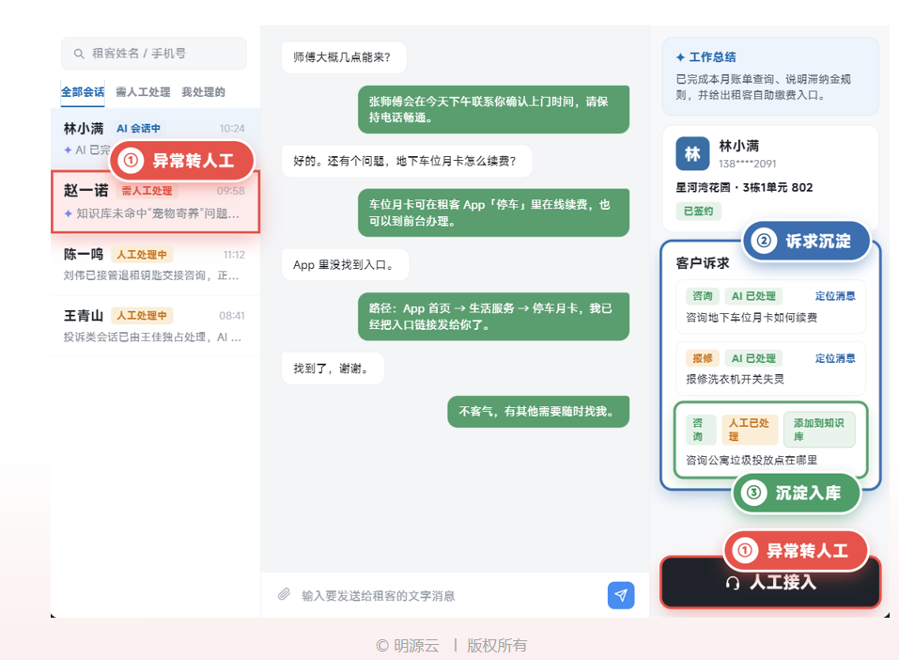Switch to 全部会话 tab

coord(83,92)
